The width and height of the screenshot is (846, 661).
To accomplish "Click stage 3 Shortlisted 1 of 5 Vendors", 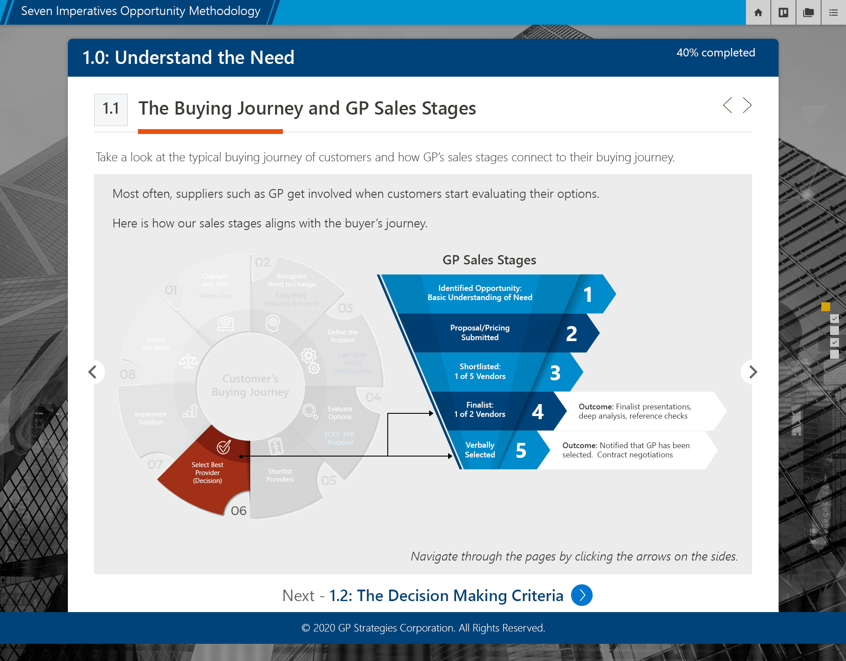I will [498, 372].
